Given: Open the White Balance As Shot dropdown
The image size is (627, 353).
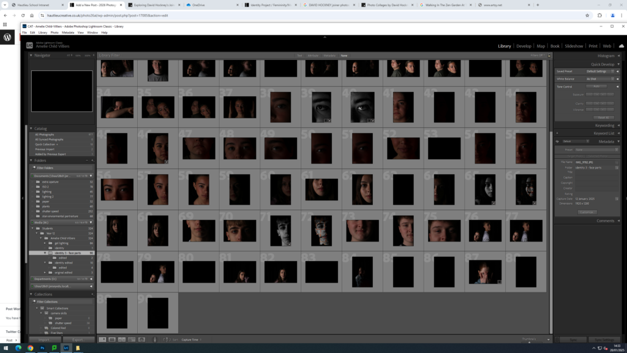Looking at the screenshot, I should pyautogui.click(x=600, y=79).
